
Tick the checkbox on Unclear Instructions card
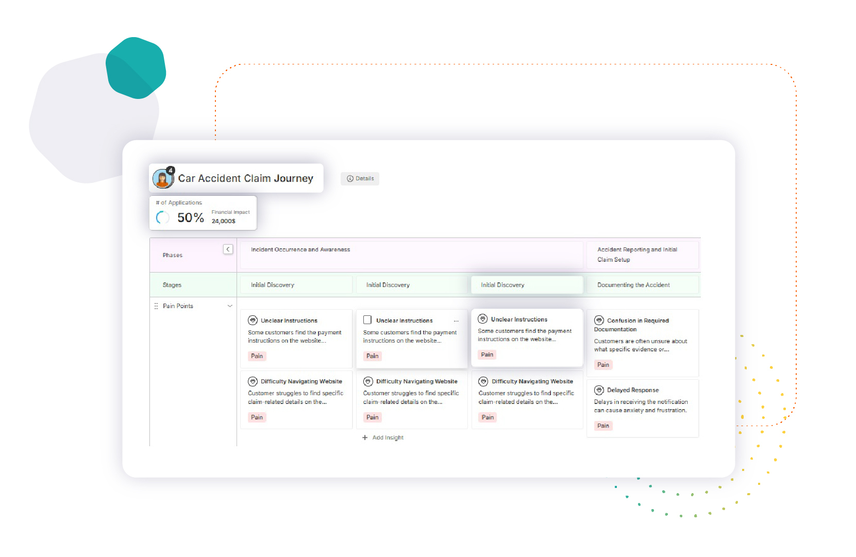[x=367, y=320]
